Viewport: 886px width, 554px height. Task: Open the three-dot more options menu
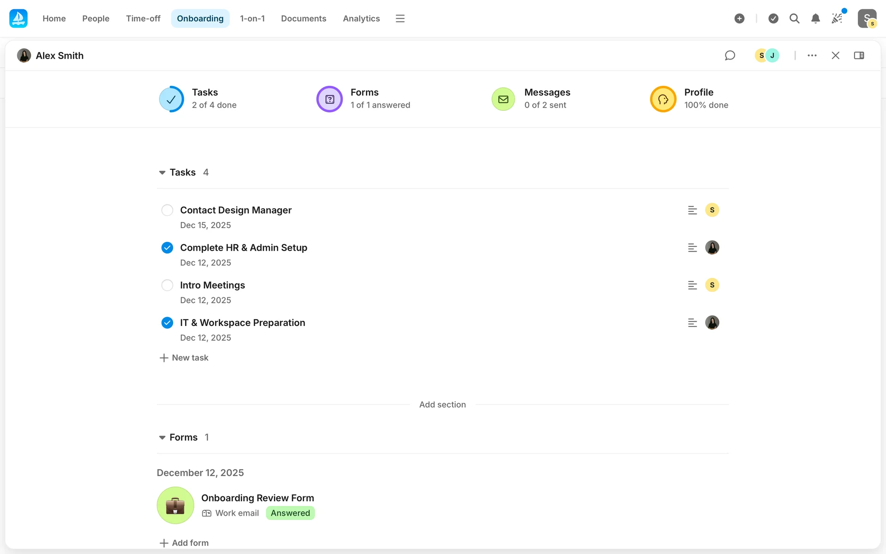click(x=812, y=55)
